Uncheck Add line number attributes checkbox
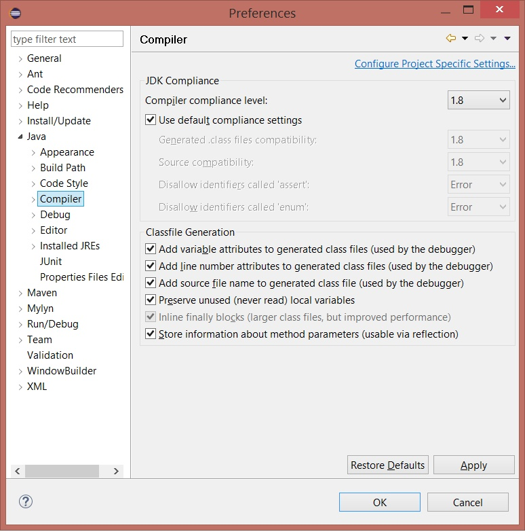 pos(151,266)
